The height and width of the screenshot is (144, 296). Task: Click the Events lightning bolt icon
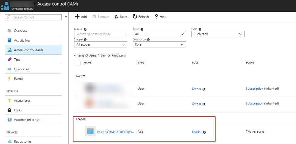click(x=9, y=79)
